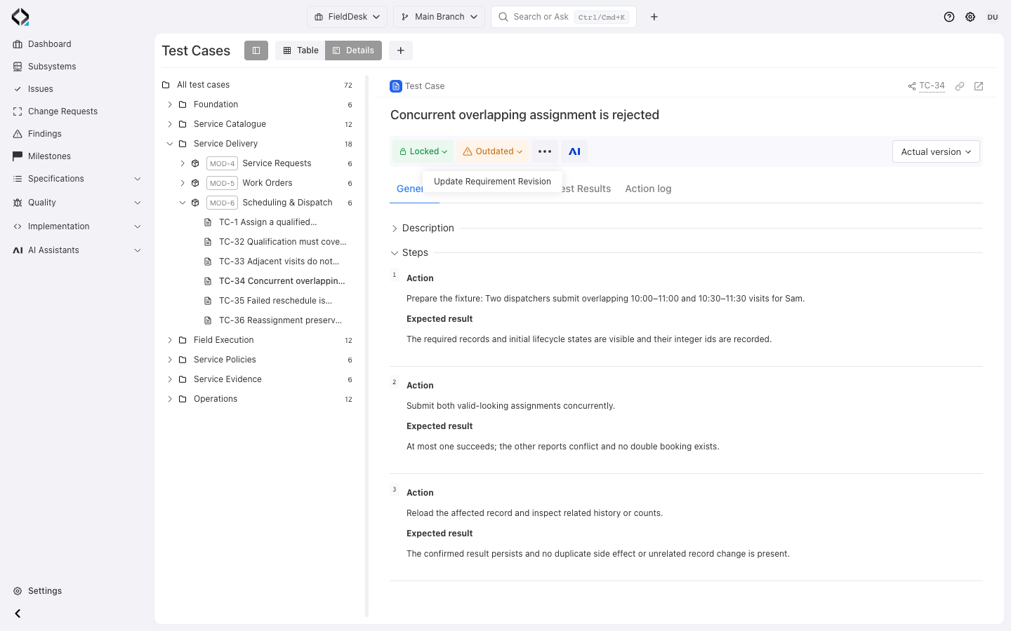Copy link icon next to TC-34

click(960, 86)
